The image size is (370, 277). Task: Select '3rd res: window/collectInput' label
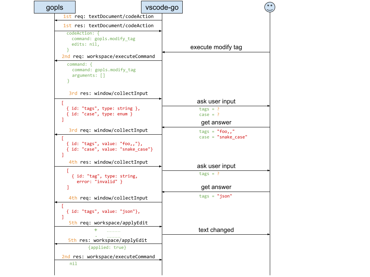click(108, 93)
